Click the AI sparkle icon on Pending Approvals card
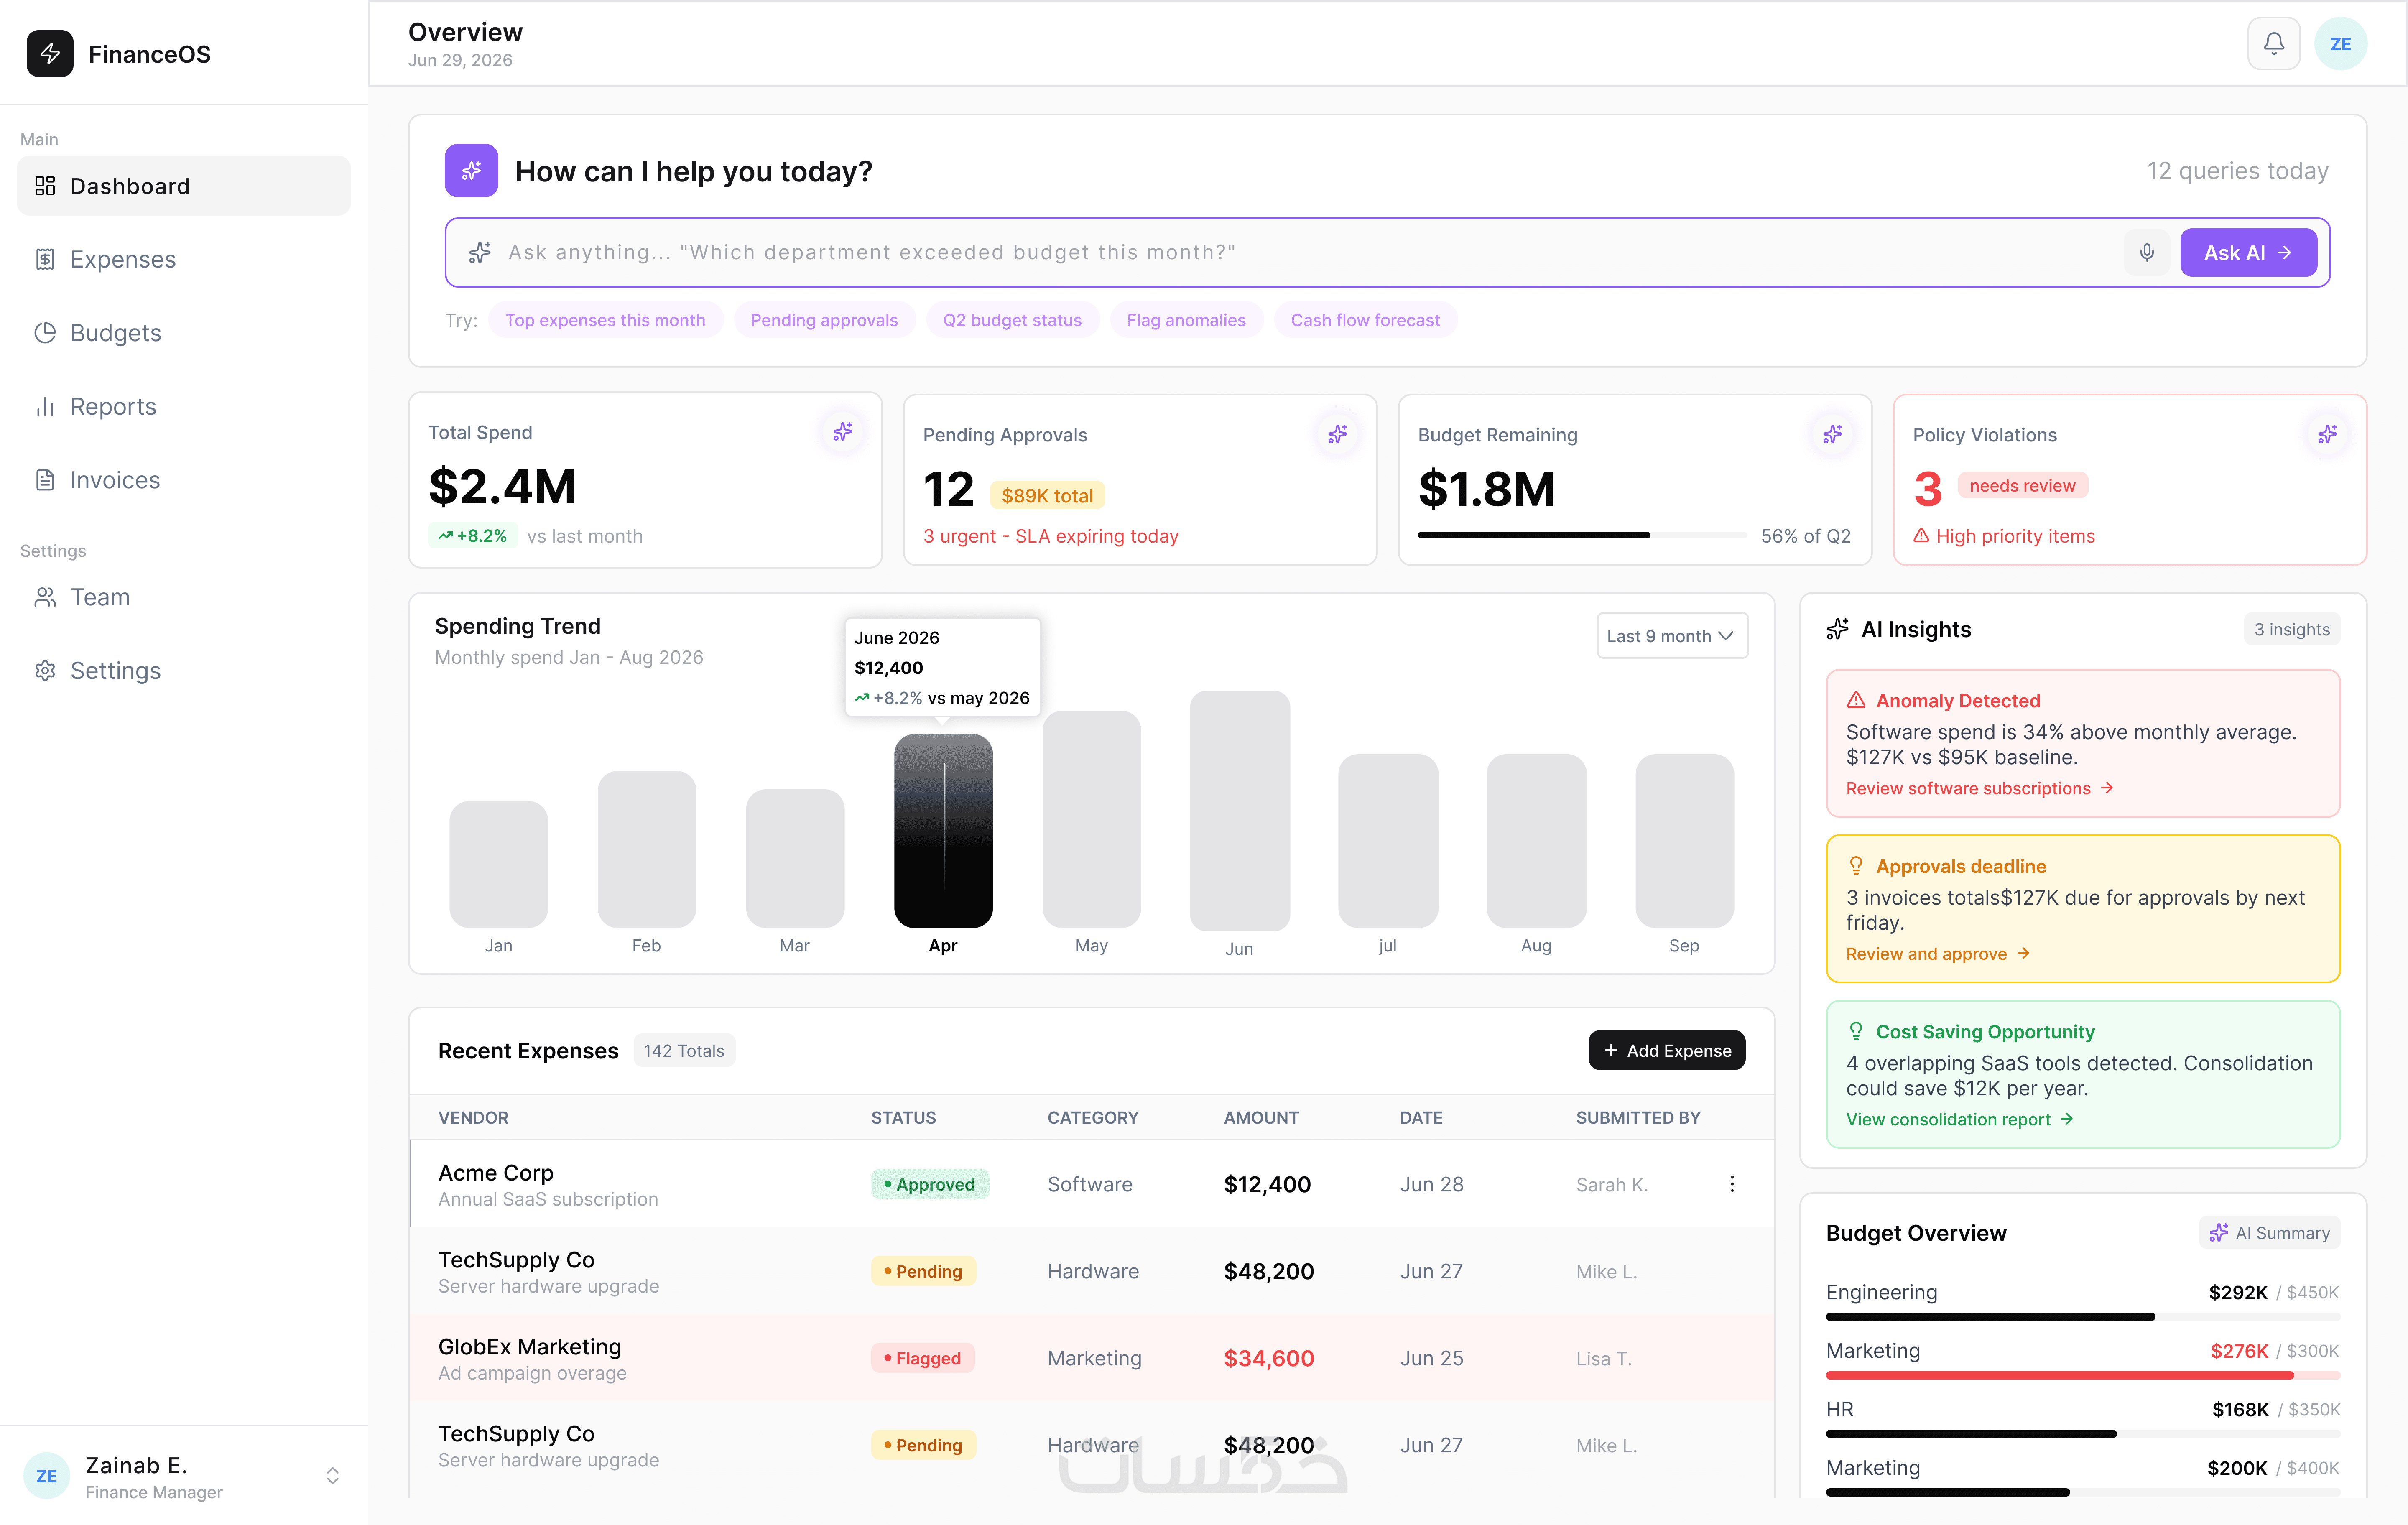2408x1525 pixels. click(1337, 434)
